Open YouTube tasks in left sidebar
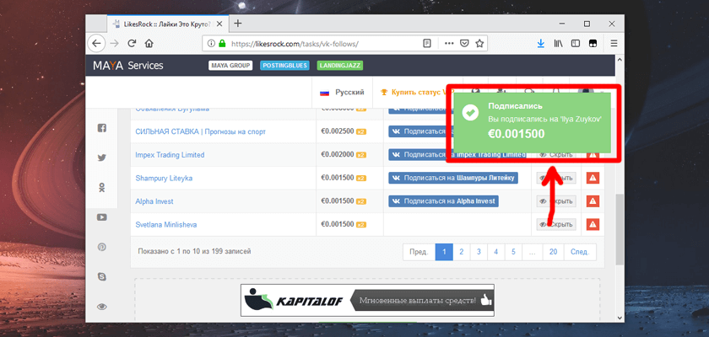This screenshot has width=709, height=337. [x=102, y=217]
